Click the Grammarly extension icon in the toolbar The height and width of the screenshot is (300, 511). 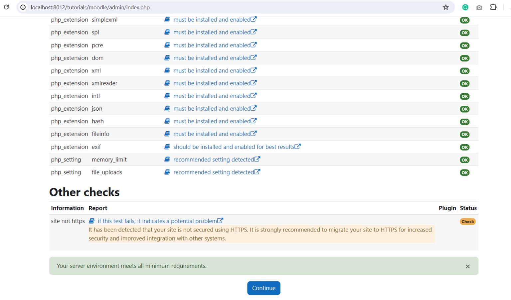(465, 7)
